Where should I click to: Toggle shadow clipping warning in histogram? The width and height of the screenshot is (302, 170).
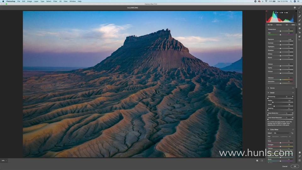pos(266,11)
